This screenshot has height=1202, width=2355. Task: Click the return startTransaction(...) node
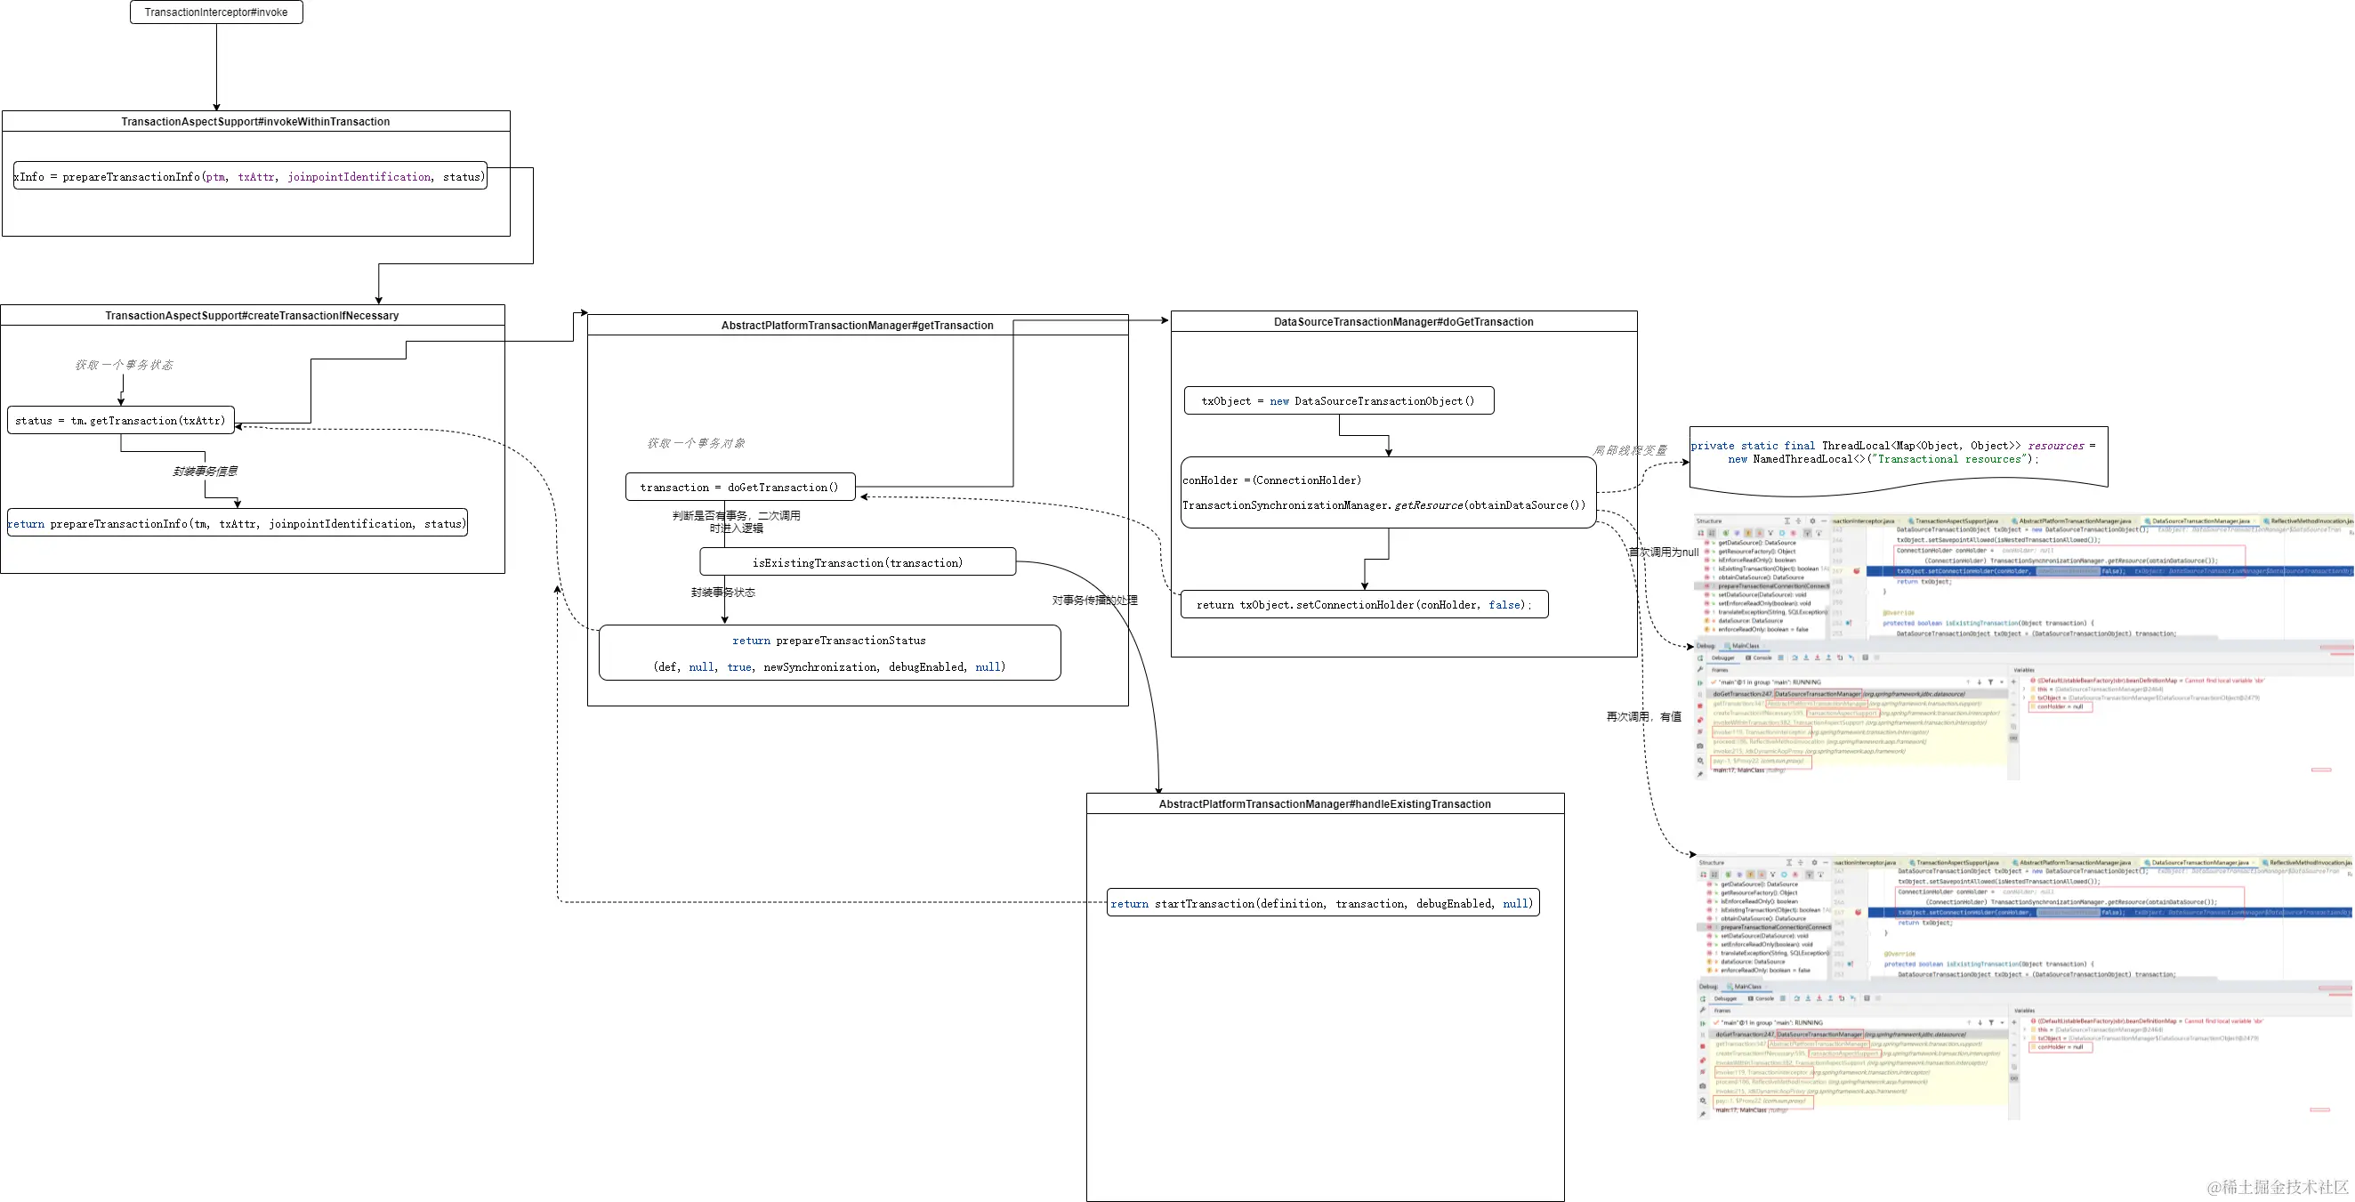(1322, 903)
